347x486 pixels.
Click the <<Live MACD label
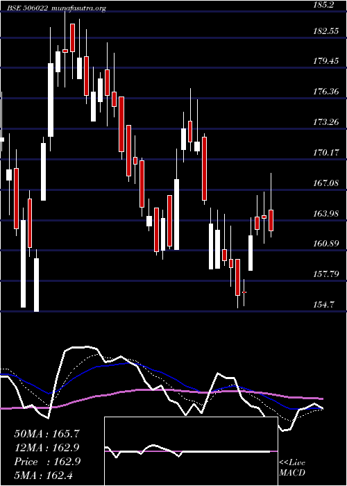pos(292,467)
